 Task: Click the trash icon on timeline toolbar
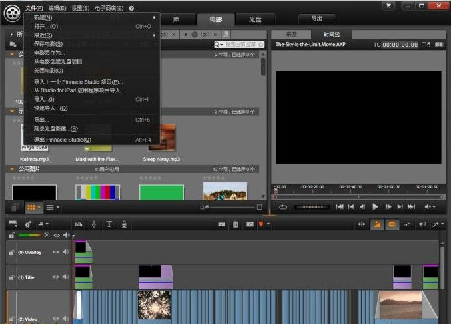click(235, 224)
